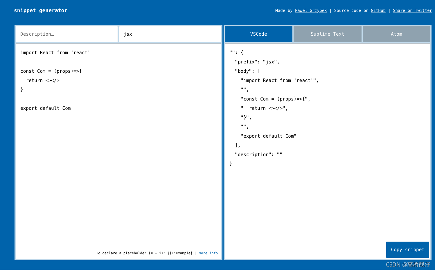Open the Pawel Grzybek link
This screenshot has height=270, width=435.
(311, 10)
